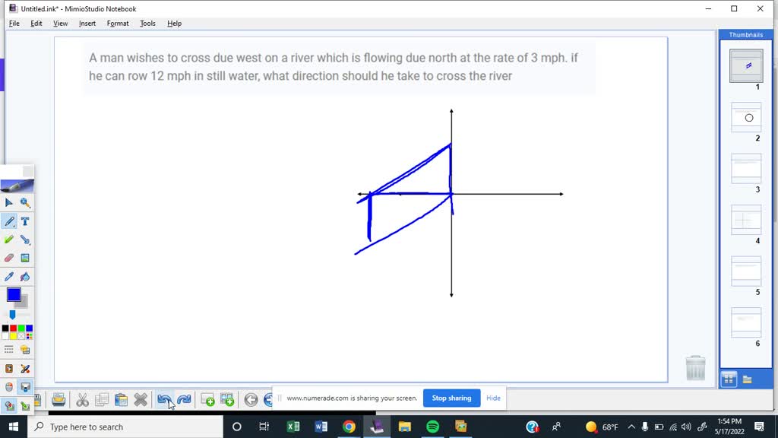The width and height of the screenshot is (778, 438).
Task: Undo the last drawing action
Action: 166,398
